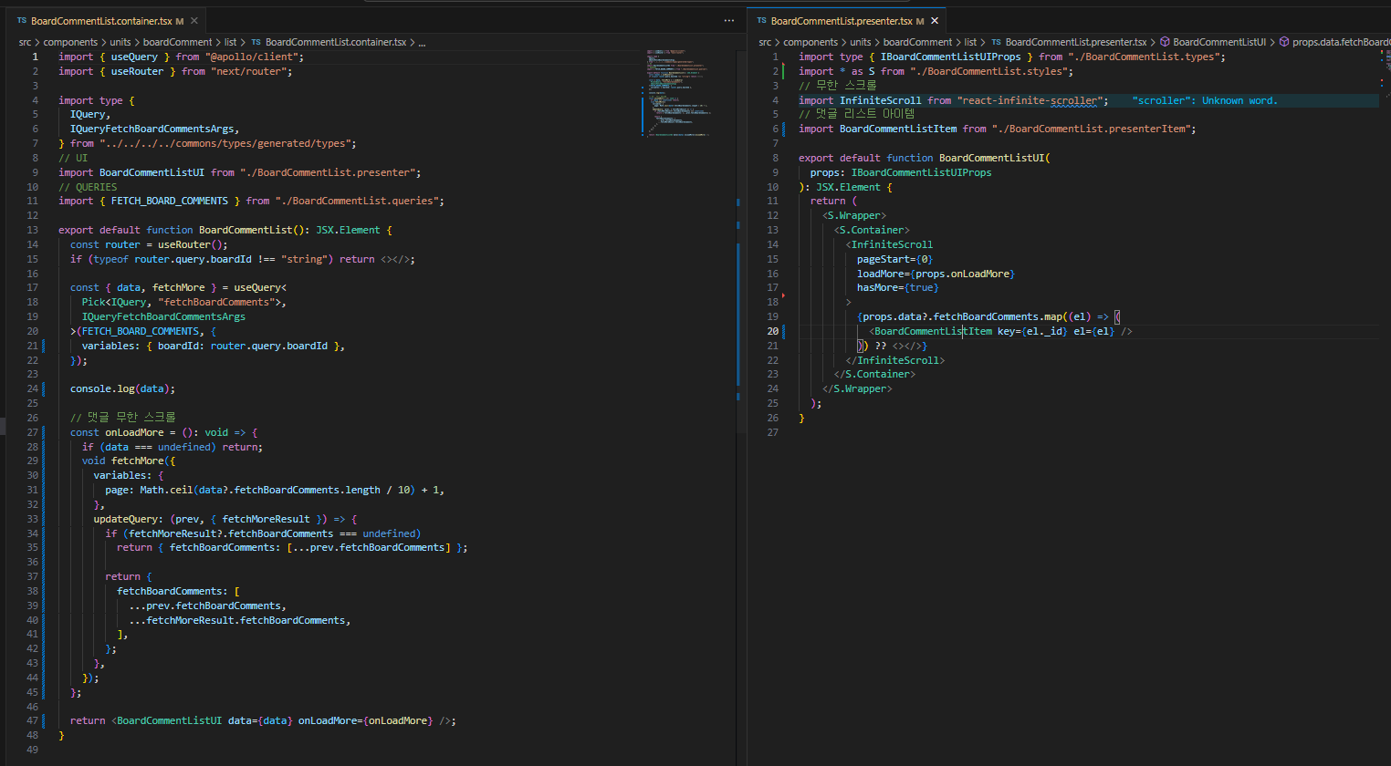Click the '// 댓글 리스트 아이템' comment
1391x766 pixels.
pyautogui.click(x=856, y=114)
